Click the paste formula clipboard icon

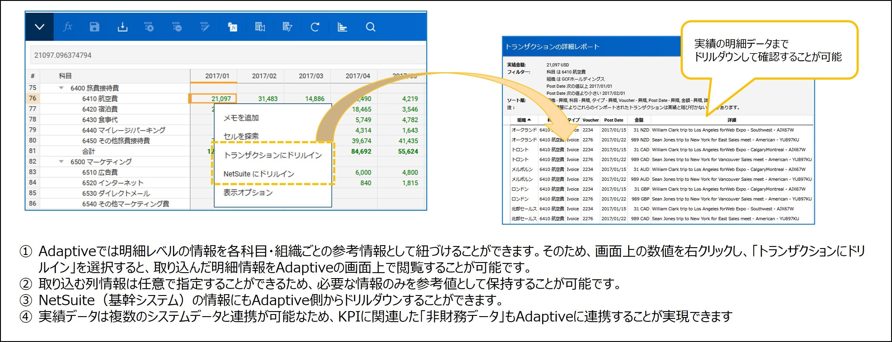click(232, 27)
